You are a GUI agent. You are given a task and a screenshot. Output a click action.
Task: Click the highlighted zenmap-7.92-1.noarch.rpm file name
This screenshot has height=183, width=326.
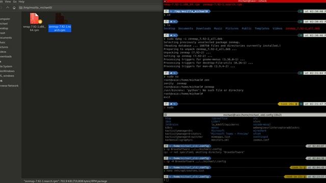60,28
